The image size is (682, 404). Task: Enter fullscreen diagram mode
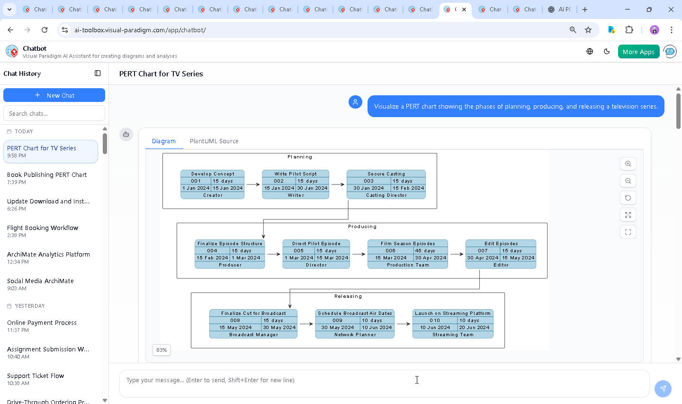point(628,232)
